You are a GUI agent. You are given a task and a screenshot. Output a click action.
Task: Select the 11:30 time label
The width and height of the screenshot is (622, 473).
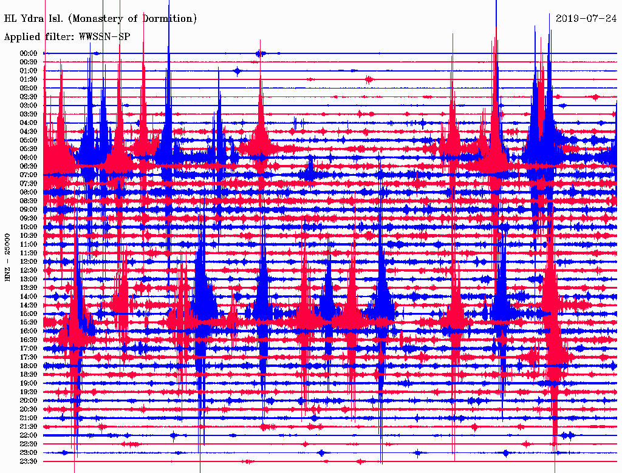tap(29, 253)
